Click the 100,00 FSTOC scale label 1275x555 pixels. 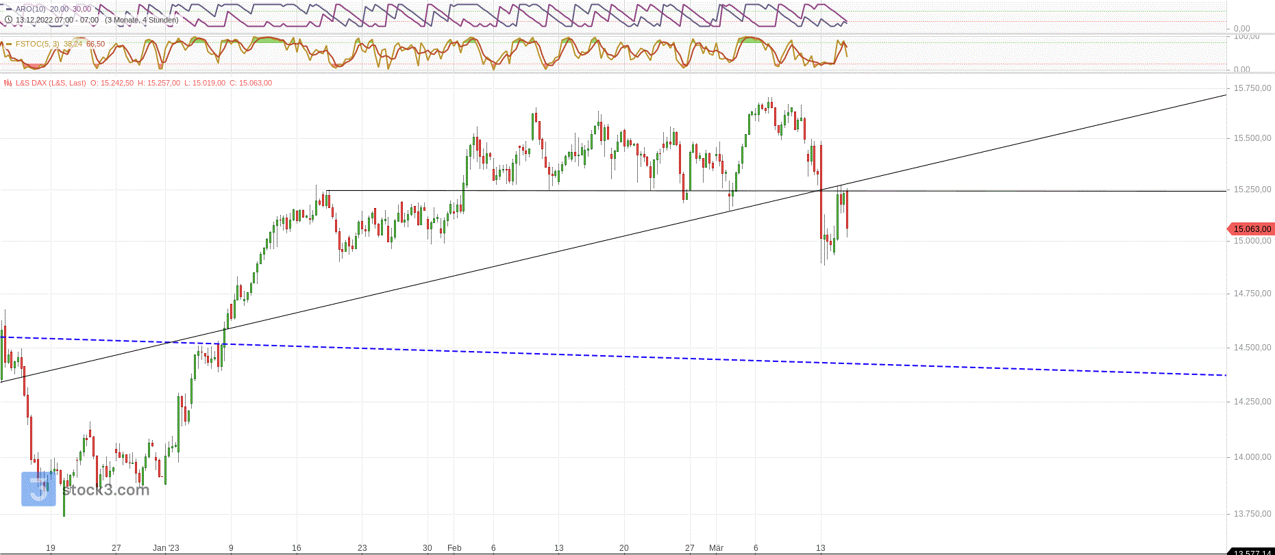[x=1246, y=37]
